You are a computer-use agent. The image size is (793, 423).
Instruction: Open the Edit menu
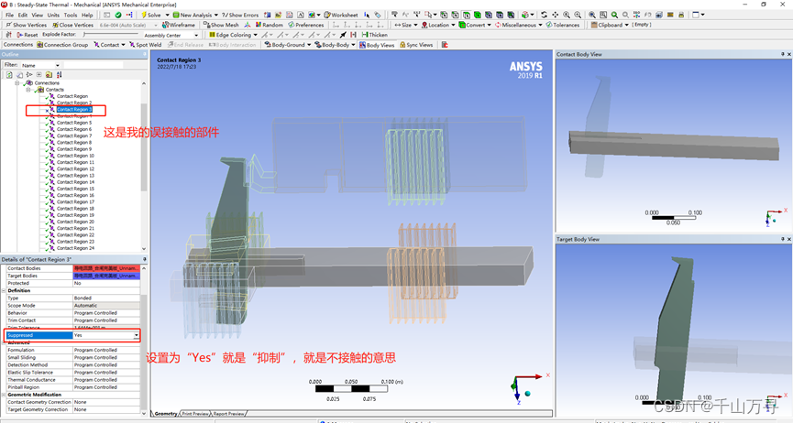tap(23, 15)
